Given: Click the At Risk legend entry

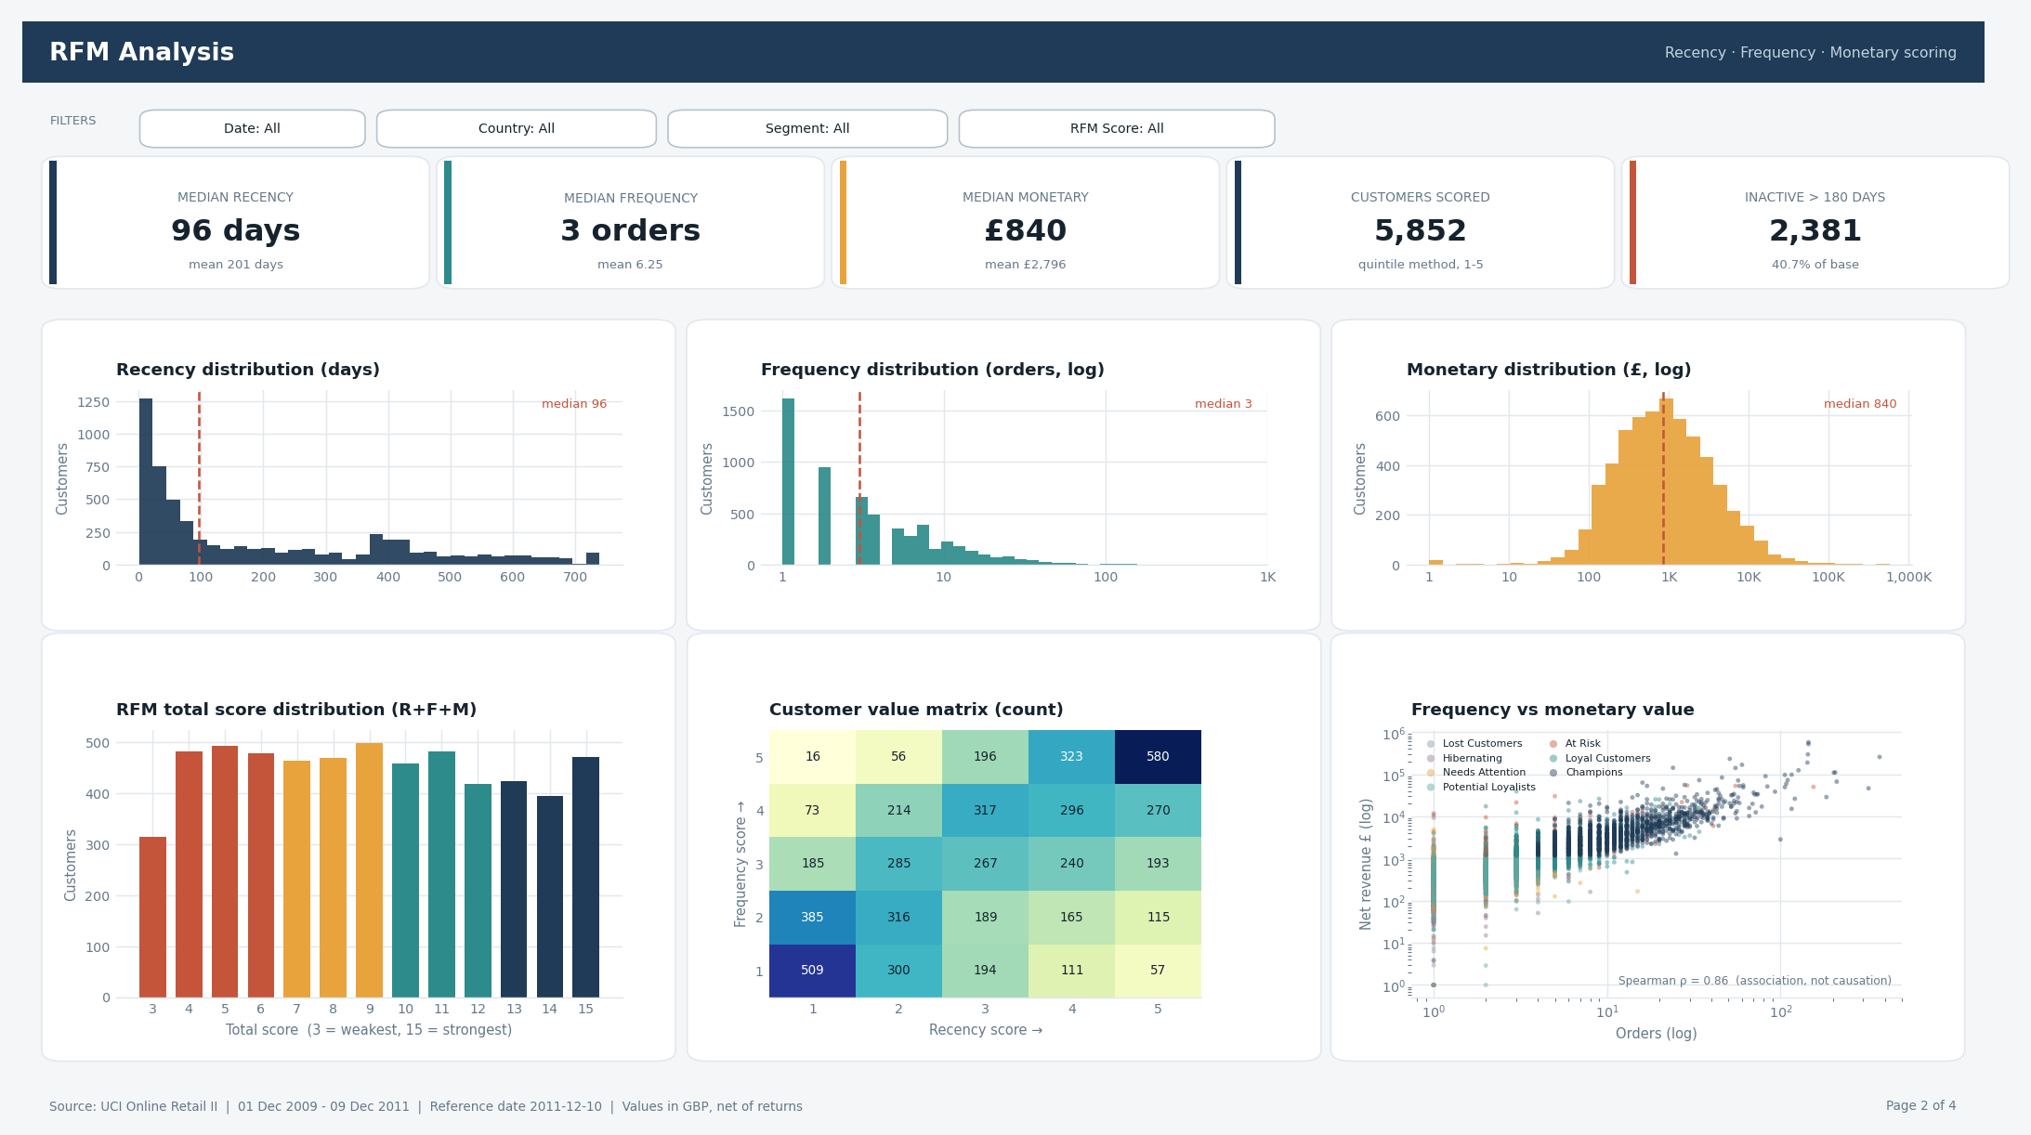Looking at the screenshot, I should [x=1575, y=744].
